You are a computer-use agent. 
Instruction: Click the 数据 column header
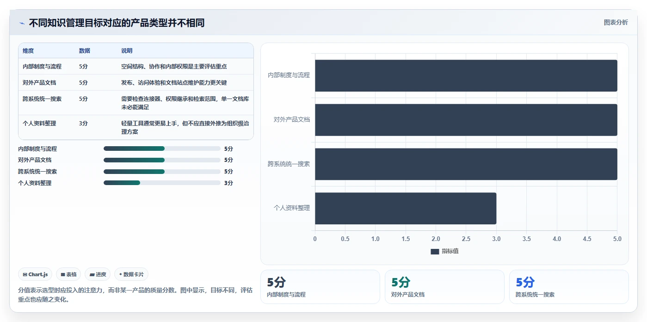[85, 51]
